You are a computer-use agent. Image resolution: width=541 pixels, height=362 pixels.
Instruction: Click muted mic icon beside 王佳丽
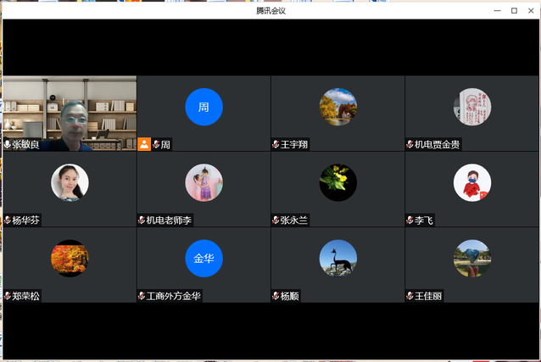(410, 297)
